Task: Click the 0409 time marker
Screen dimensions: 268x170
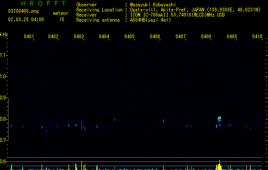Action: click(232, 37)
